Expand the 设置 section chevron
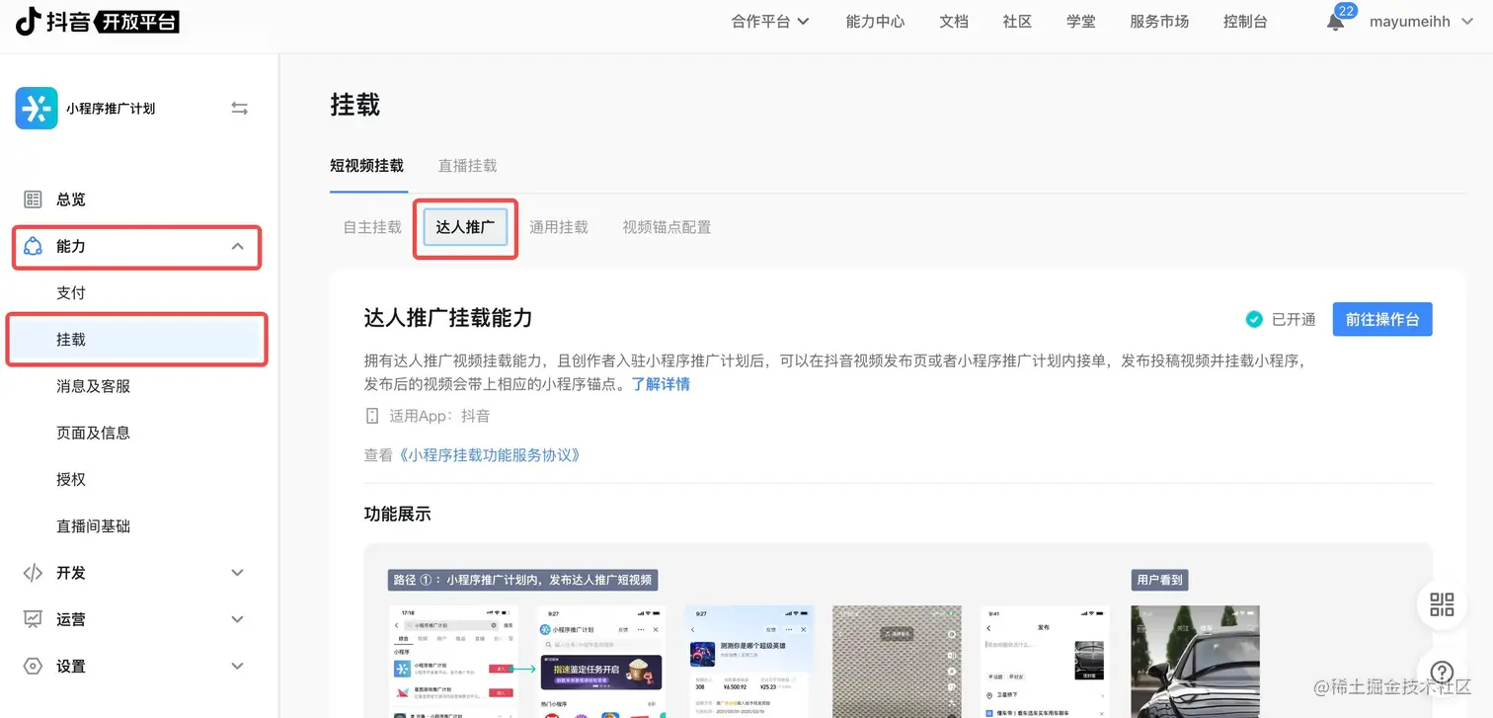Screen dimensions: 1493x718 click(237, 666)
